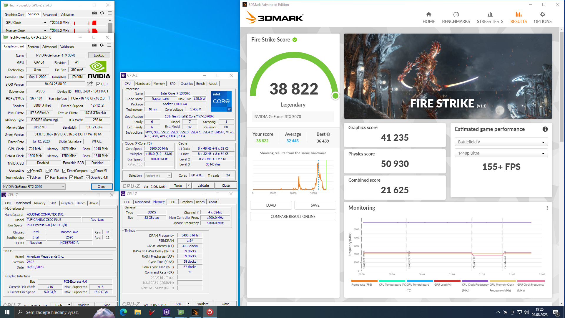The image size is (565, 318).
Task: Open Microsoft Edge from the taskbar
Action: coord(123,312)
